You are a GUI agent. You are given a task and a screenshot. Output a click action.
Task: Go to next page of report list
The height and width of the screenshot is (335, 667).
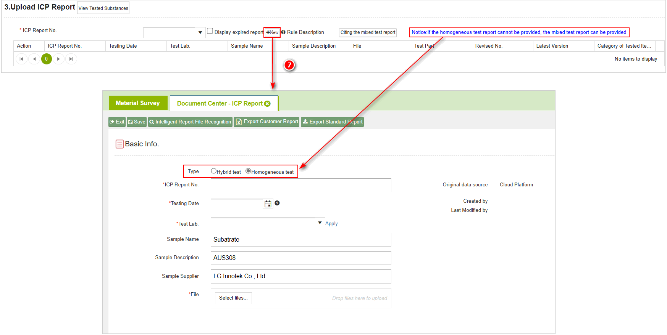58,59
